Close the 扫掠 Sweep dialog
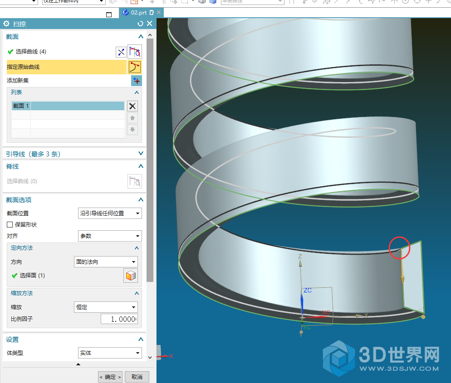The width and height of the screenshot is (451, 383). 150,24
